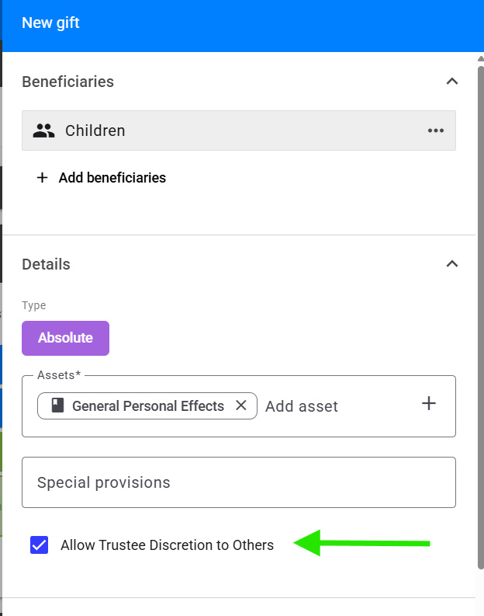Open the Children row three-dot menu
This screenshot has width=484, height=616.
tap(435, 131)
